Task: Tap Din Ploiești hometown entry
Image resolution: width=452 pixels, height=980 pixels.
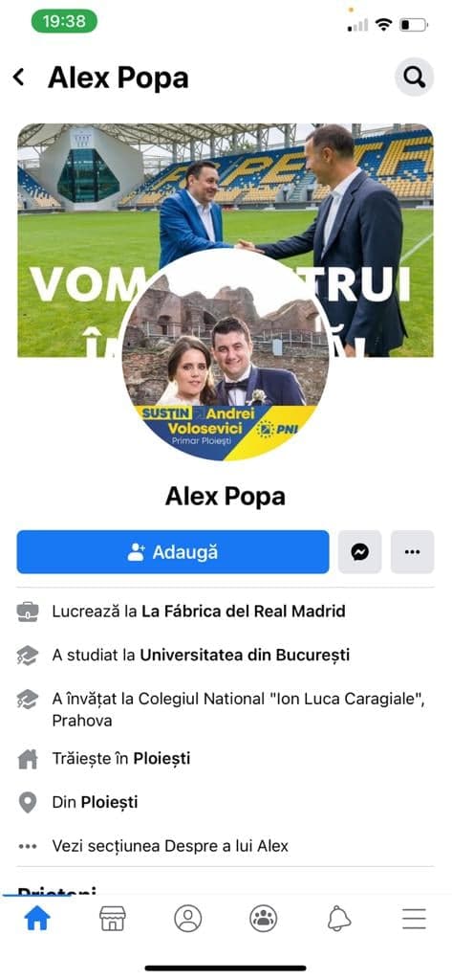Action: (95, 802)
